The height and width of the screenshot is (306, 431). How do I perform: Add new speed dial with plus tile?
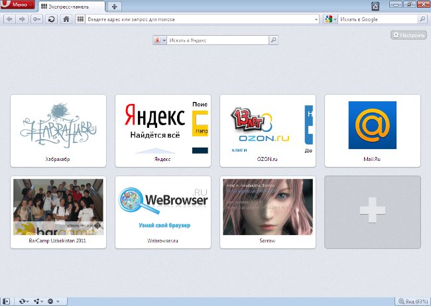pos(372,211)
